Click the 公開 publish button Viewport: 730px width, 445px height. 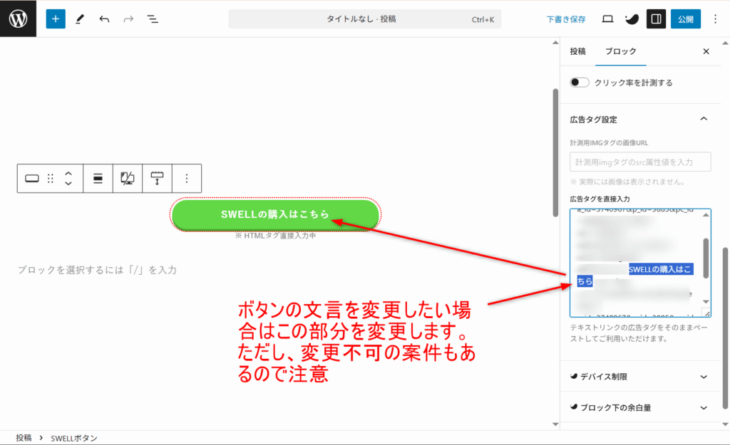click(x=685, y=19)
